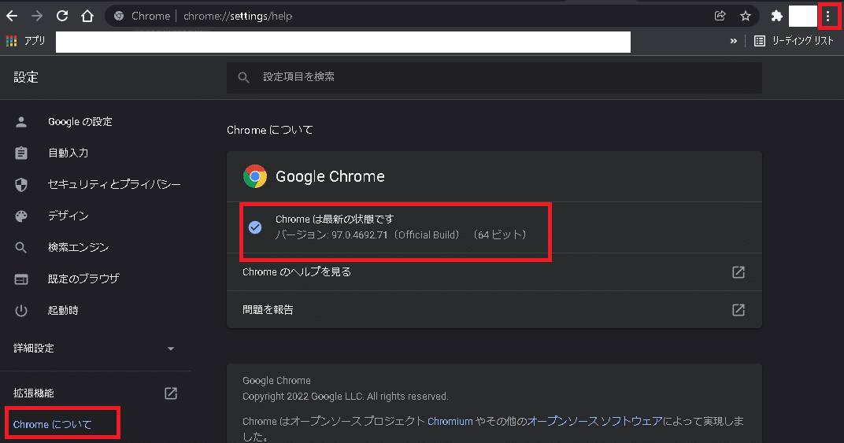Click the 'Google Chrome' heading next to the logo
Image resolution: width=844 pixels, height=443 pixels.
(330, 176)
